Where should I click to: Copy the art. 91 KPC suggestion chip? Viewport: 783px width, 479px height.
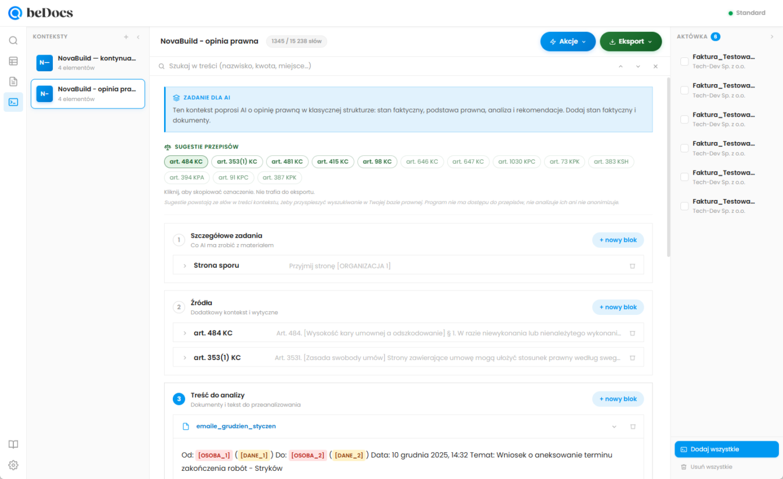233,177
